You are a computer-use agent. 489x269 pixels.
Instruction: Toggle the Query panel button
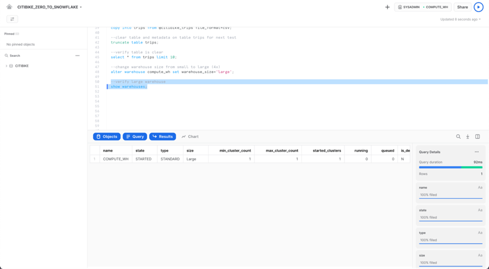point(135,137)
